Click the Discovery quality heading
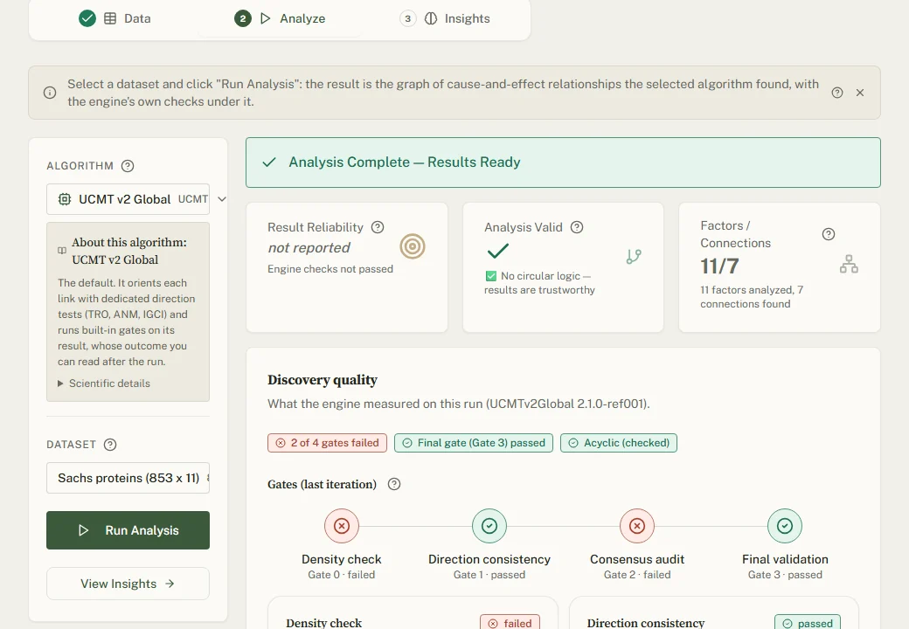Image resolution: width=909 pixels, height=629 pixels. (x=323, y=380)
